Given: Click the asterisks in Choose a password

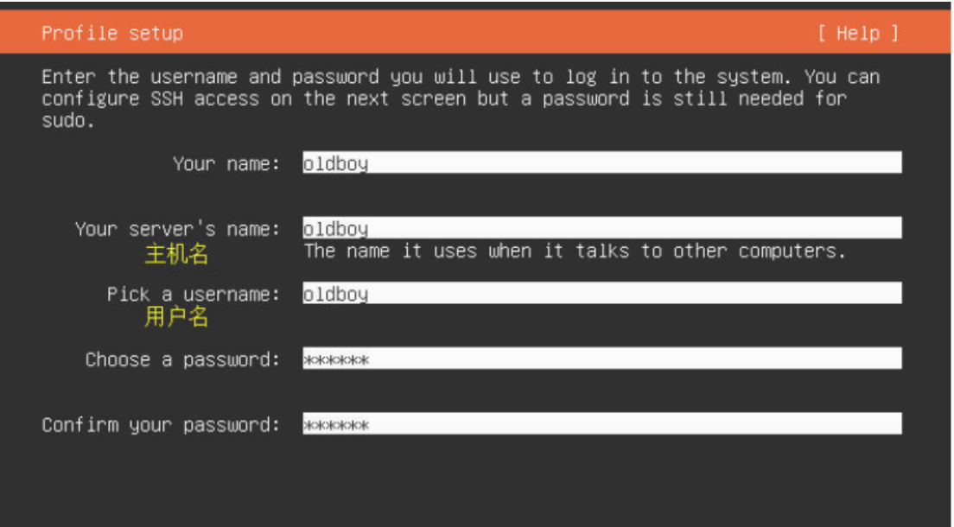Looking at the screenshot, I should coord(336,359).
